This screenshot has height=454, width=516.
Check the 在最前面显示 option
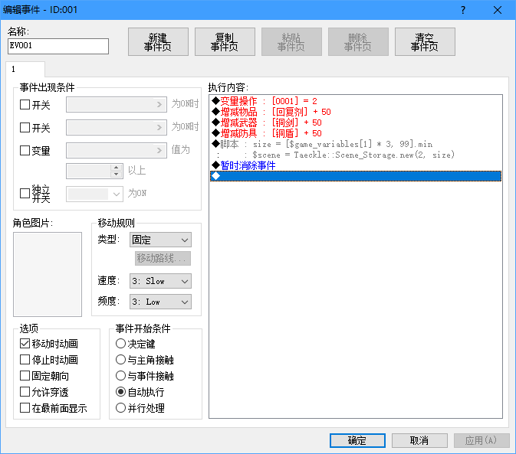point(25,408)
